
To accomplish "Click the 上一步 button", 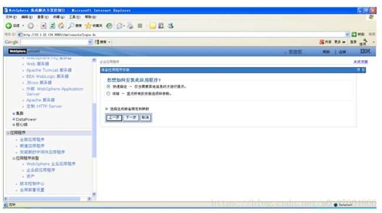I will pos(114,118).
